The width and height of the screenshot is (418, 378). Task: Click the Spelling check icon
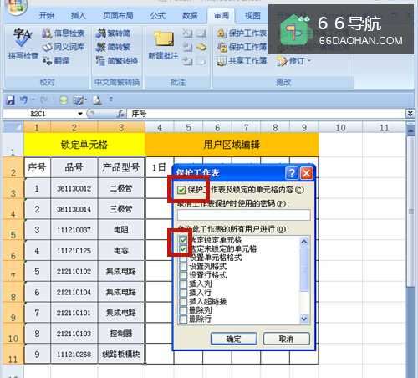pyautogui.click(x=23, y=38)
